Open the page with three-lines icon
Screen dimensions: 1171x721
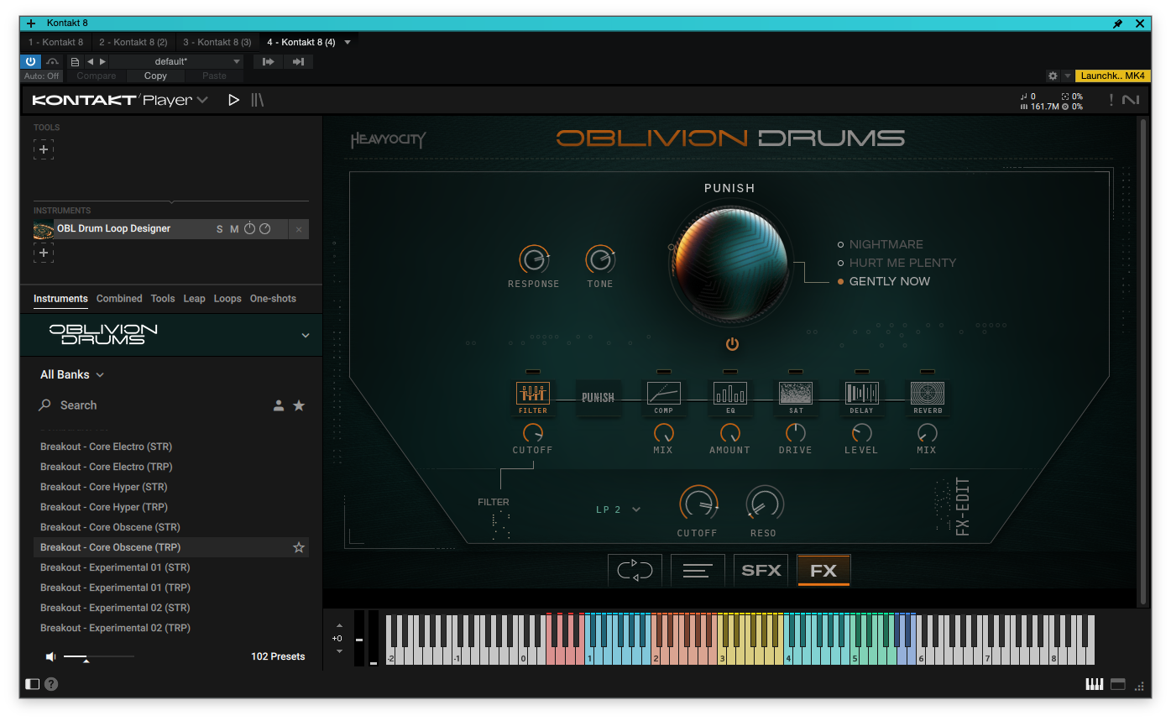(698, 571)
